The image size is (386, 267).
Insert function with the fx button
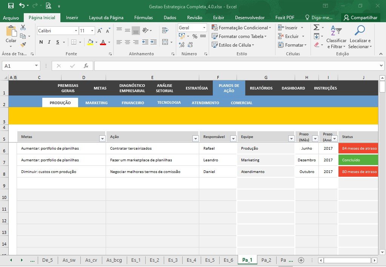pyautogui.click(x=86, y=66)
